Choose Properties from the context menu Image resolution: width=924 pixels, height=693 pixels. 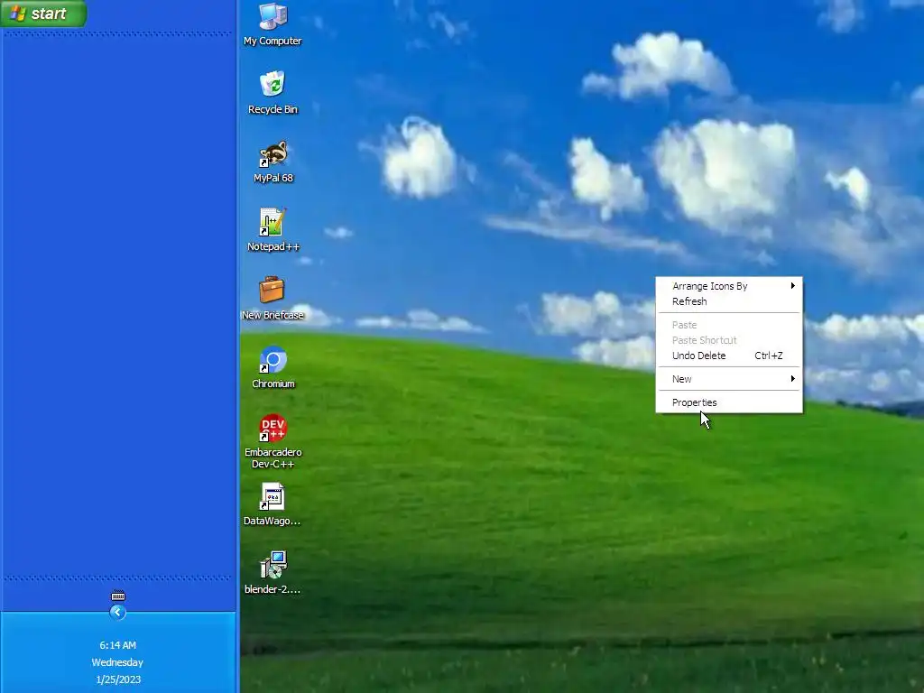(729, 402)
